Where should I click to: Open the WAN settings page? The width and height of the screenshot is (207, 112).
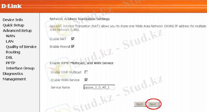10,36
